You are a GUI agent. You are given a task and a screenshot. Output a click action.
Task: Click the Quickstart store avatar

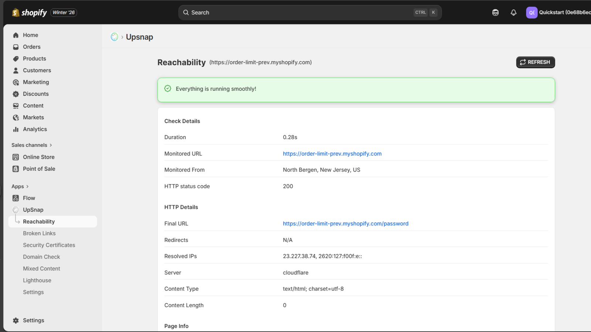tap(532, 13)
